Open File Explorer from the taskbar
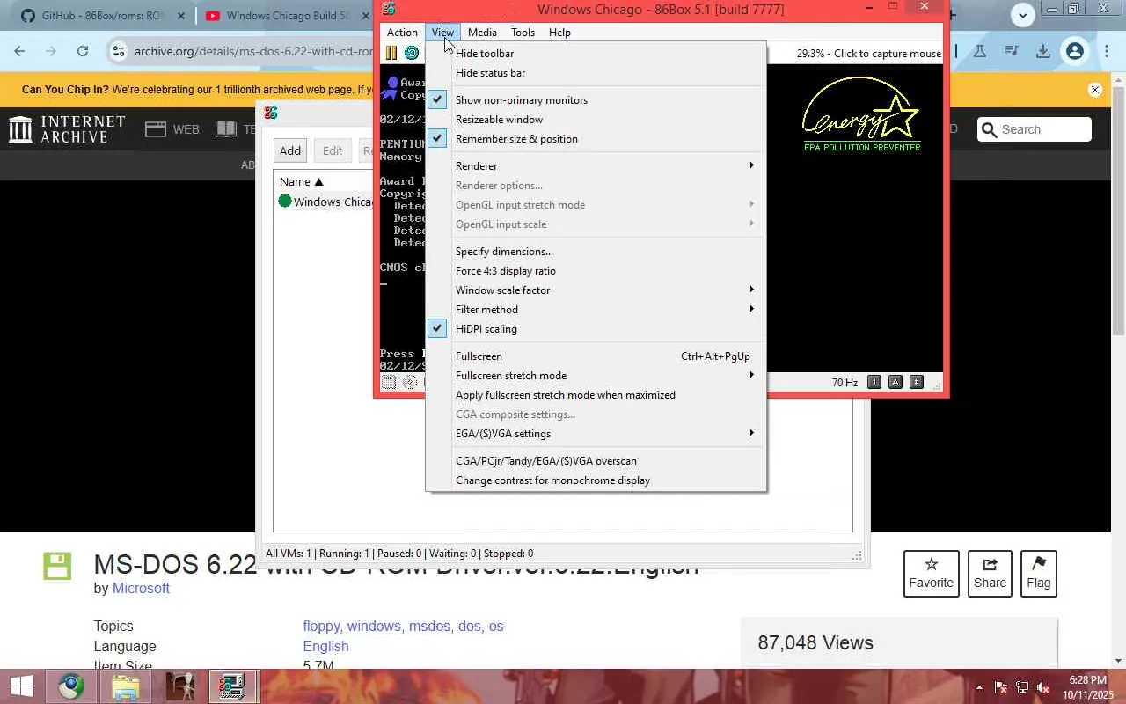 pos(126,686)
